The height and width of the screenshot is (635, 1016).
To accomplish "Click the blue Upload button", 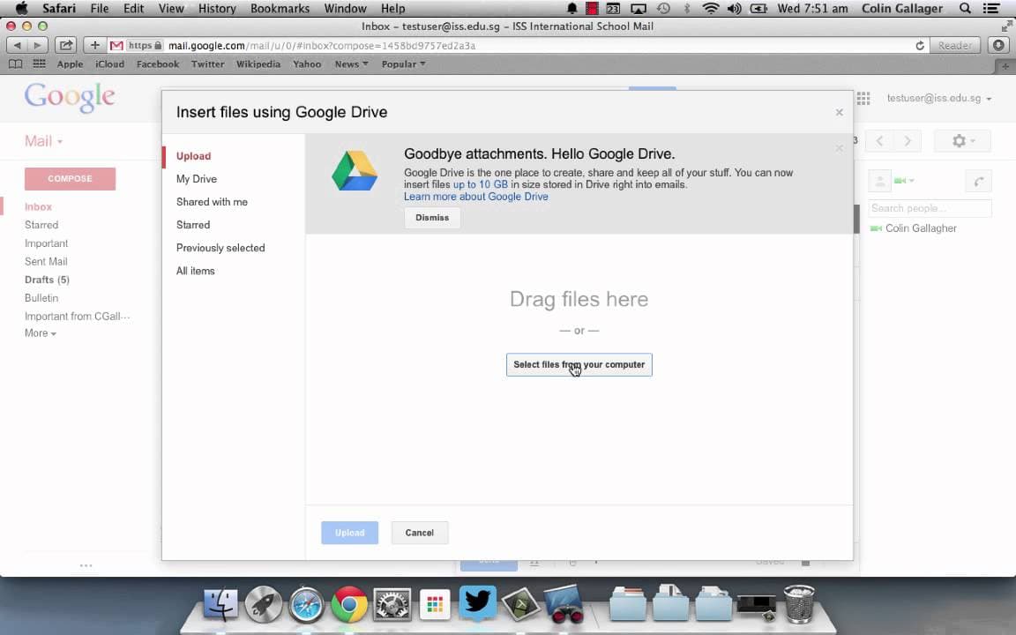I will pyautogui.click(x=349, y=533).
